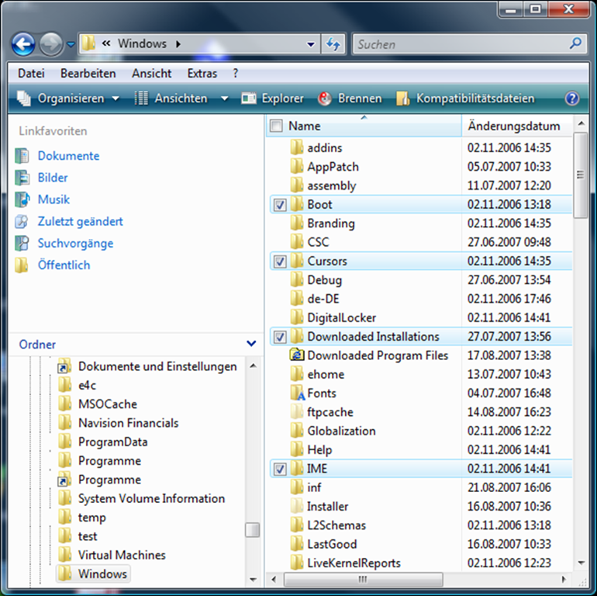Open the Zuletzt geändert favorite link

coord(80,221)
